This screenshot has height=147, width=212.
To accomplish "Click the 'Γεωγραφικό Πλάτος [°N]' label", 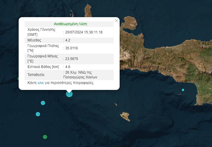I will coord(43,48).
